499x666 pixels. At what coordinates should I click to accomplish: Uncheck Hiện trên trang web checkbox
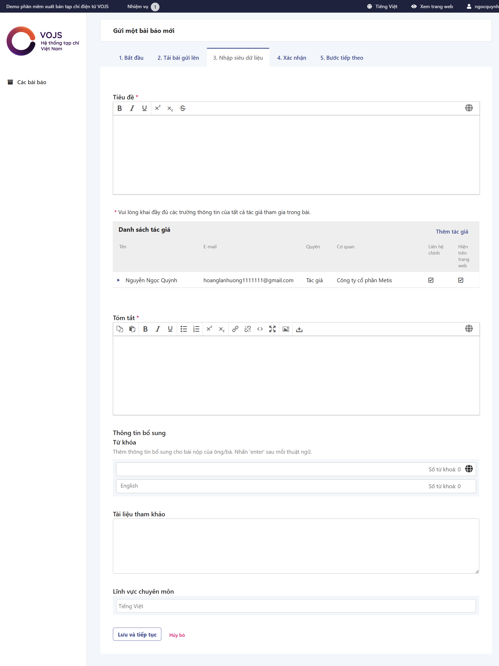click(x=460, y=280)
